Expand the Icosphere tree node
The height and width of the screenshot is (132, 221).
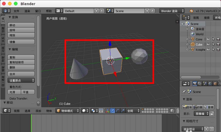click(x=187, y=49)
